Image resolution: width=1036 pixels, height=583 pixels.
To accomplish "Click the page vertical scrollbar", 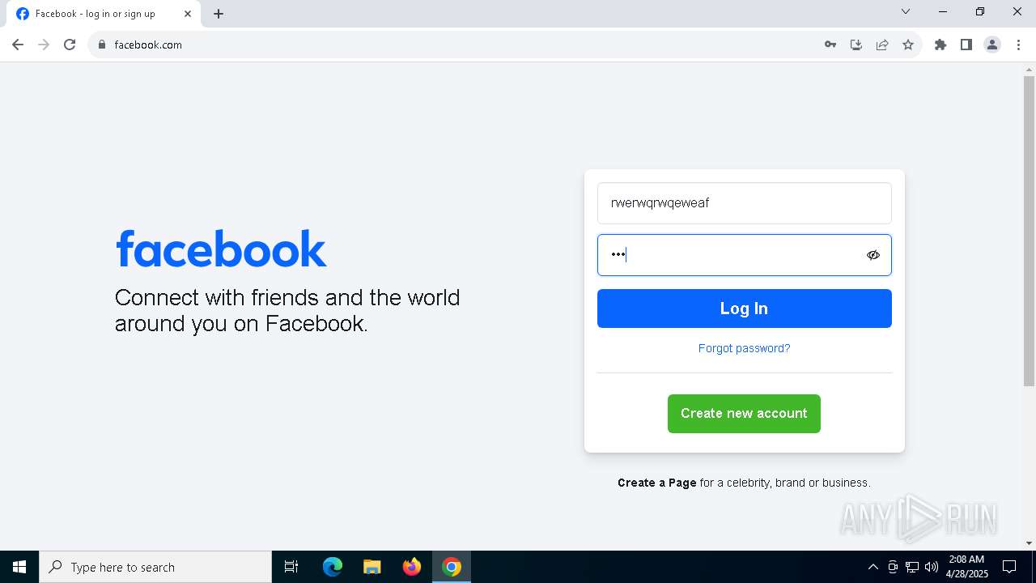I will tap(1029, 231).
